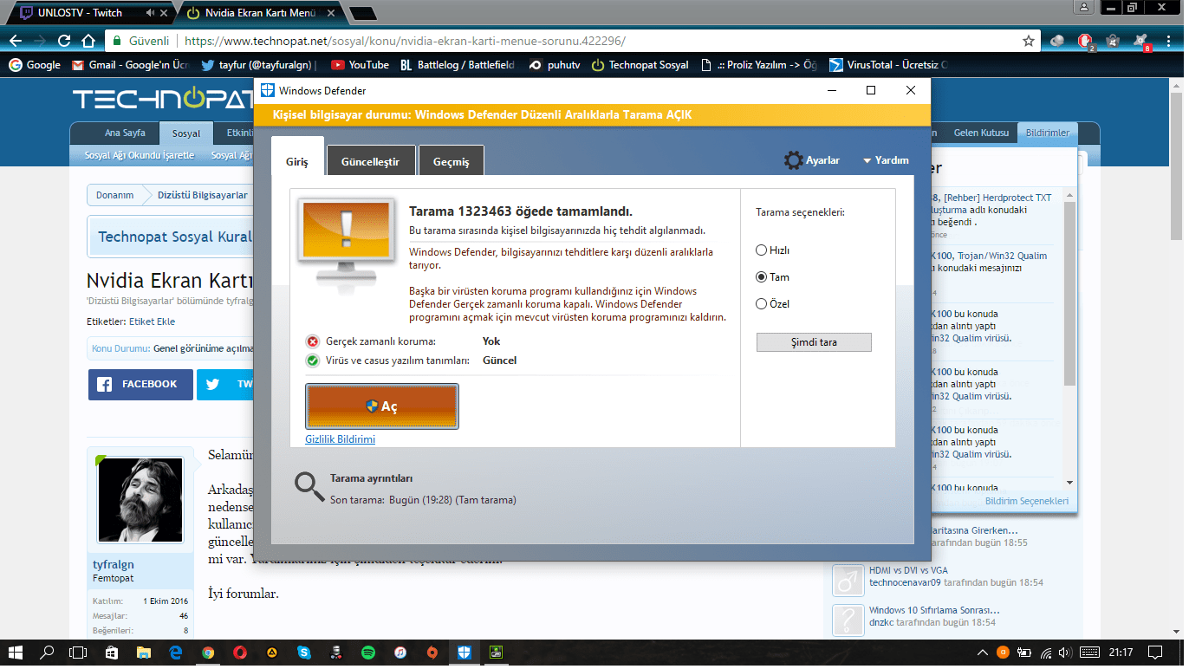Share the post with the FACEBOOK button
Viewport: 1189px width, 669px height.
(140, 384)
